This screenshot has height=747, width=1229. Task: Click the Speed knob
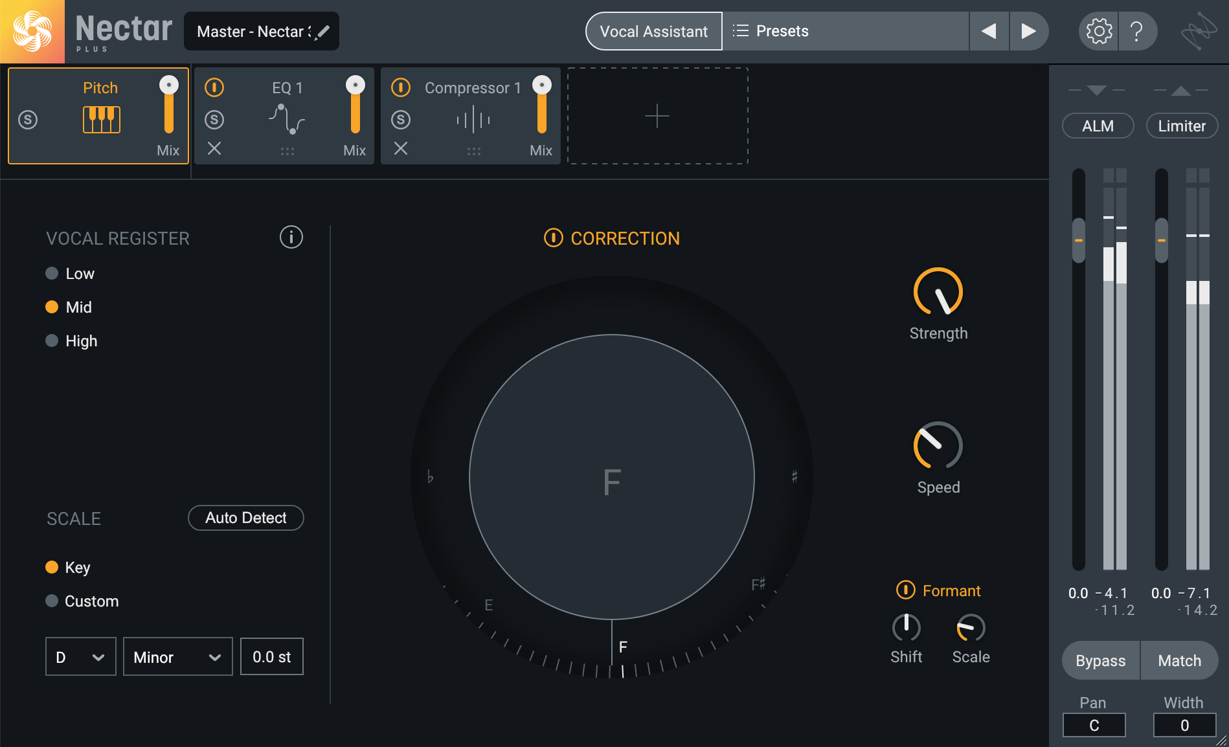point(938,446)
